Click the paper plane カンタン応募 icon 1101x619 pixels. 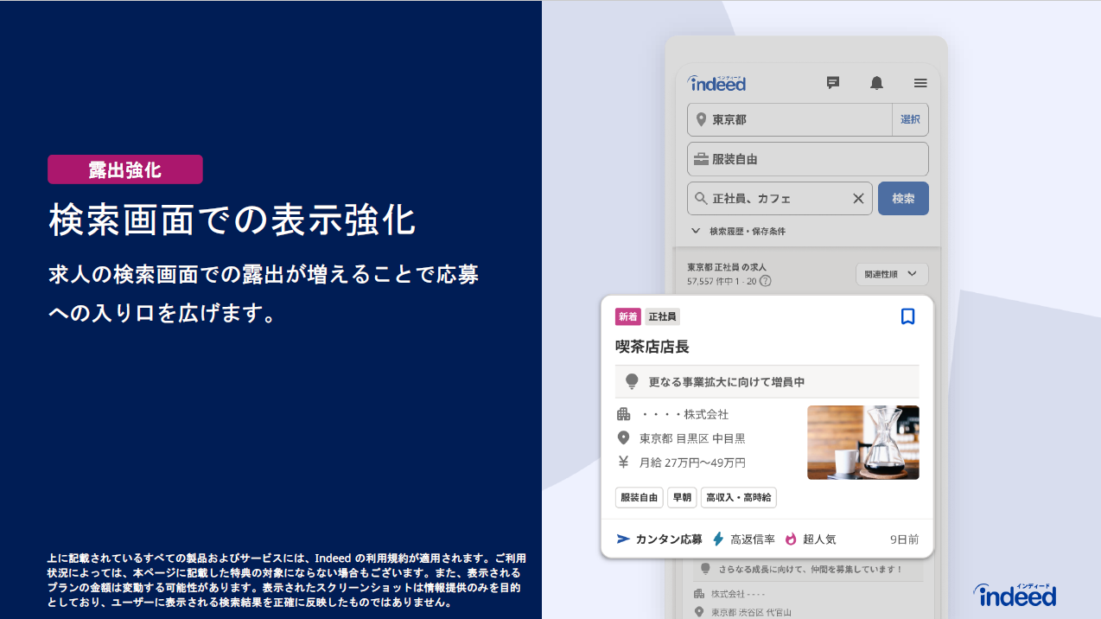[x=623, y=539]
